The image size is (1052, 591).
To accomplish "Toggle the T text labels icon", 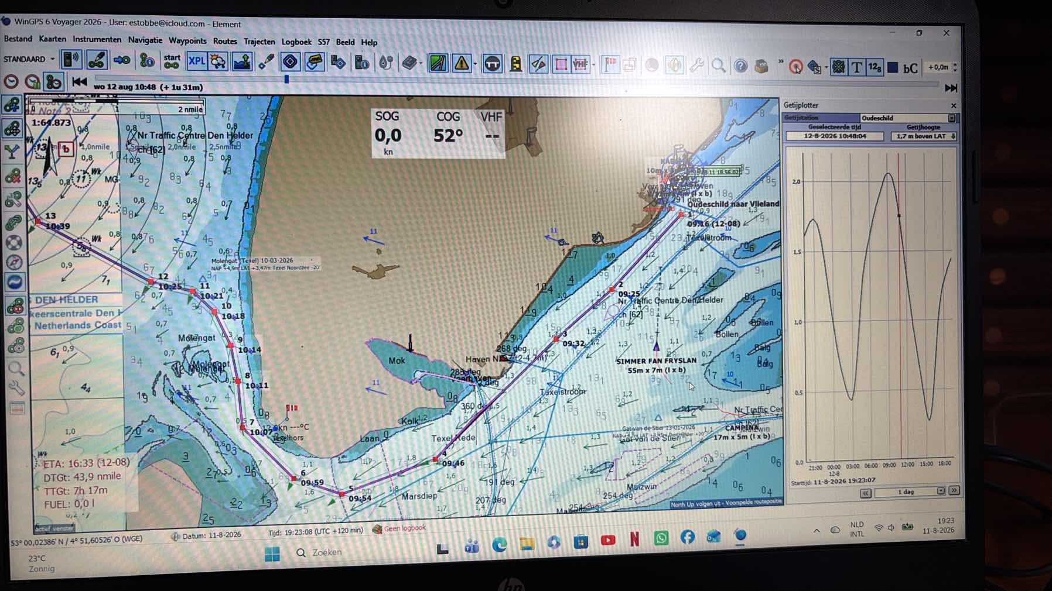I will [857, 67].
